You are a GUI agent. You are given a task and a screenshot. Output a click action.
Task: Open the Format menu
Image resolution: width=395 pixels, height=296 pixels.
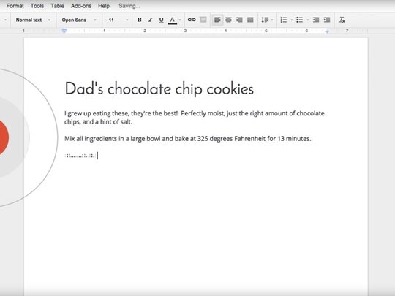(x=15, y=6)
